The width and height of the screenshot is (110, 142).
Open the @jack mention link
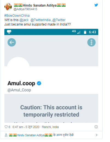[24, 20]
